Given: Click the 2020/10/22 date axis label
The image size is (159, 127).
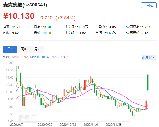Looking at the screenshot, I should (68, 125).
